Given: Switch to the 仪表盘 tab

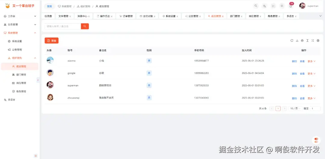Looking at the screenshot, I should click(48, 16).
